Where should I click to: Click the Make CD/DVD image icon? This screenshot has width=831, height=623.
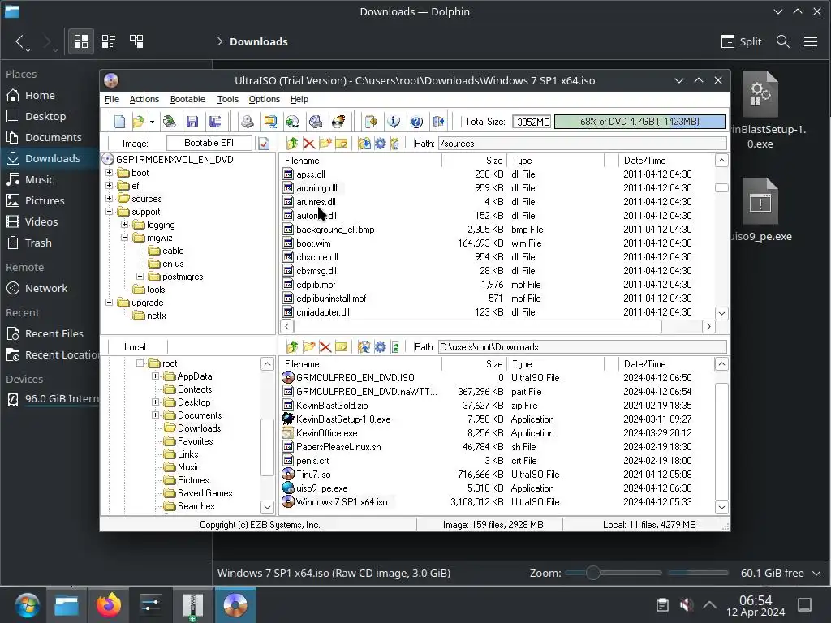[247, 122]
